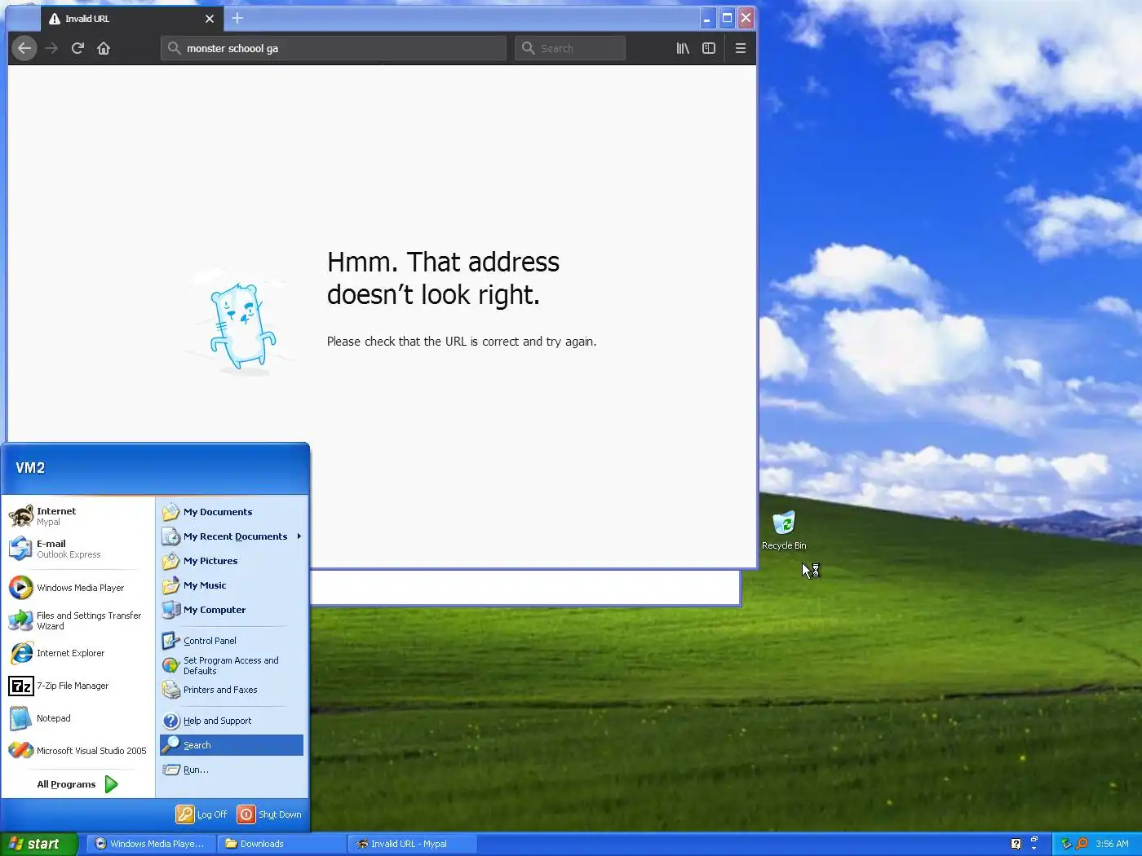Click the start button on taskbar
Viewport: 1142px width, 856px height.
pyautogui.click(x=38, y=844)
